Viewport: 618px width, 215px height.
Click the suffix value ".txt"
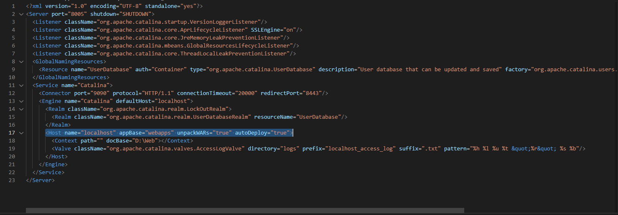coord(431,148)
